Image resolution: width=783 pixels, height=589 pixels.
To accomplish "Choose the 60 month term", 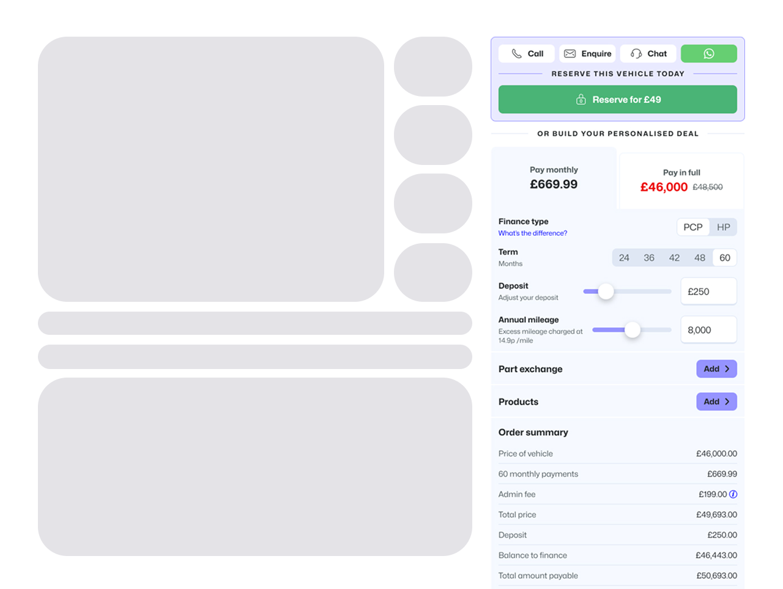I will (x=725, y=258).
